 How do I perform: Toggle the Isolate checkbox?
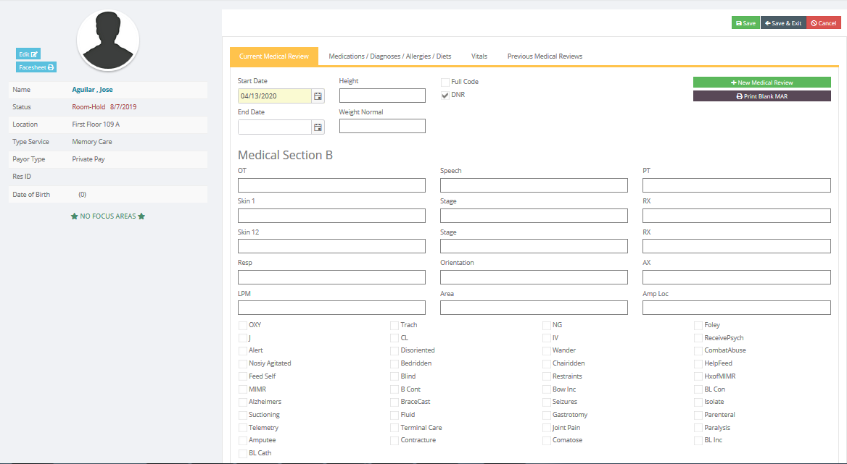698,402
